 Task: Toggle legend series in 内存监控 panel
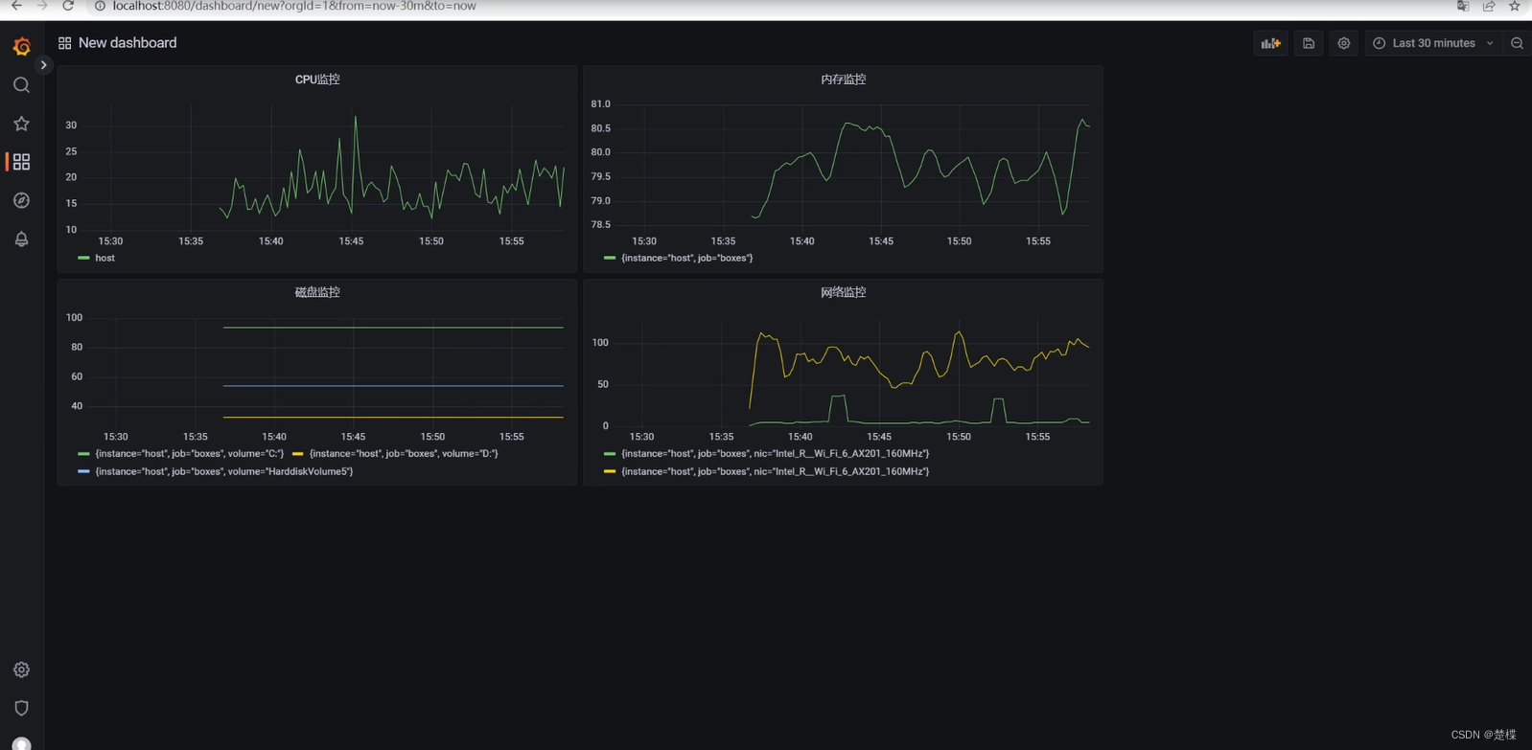(x=686, y=258)
